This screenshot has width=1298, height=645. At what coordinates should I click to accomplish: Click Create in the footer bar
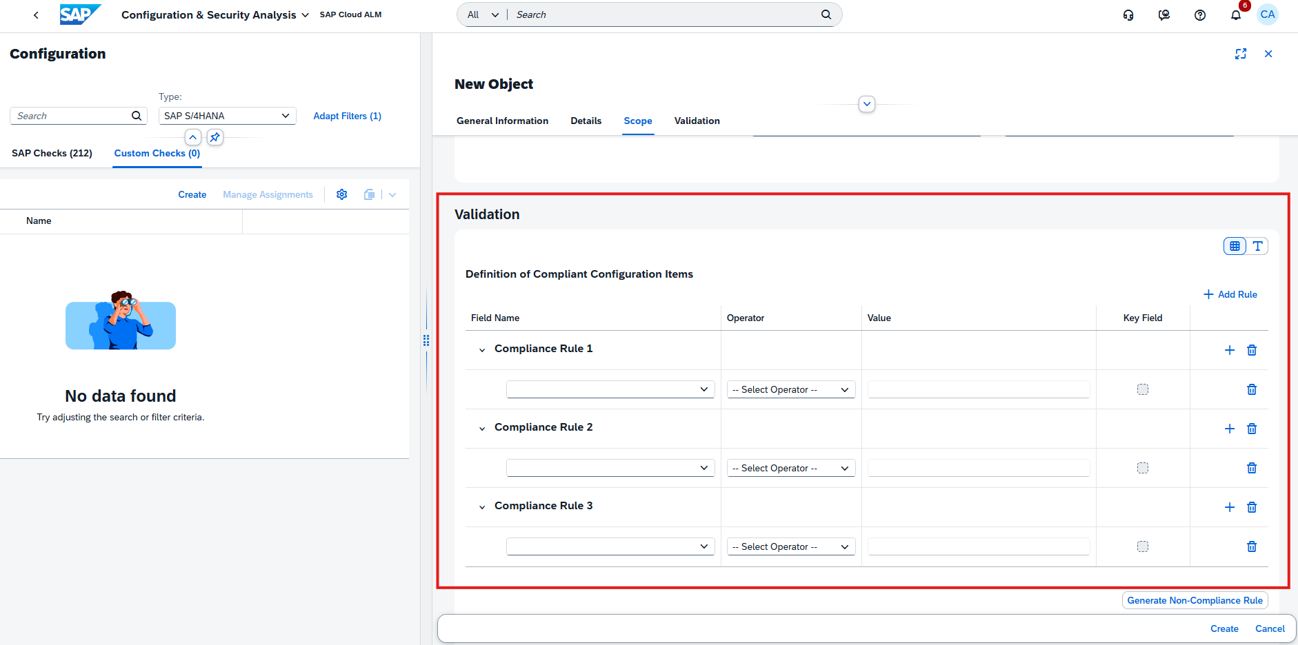point(1224,628)
